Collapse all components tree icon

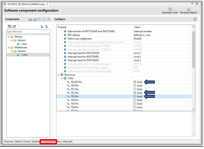pos(44,19)
